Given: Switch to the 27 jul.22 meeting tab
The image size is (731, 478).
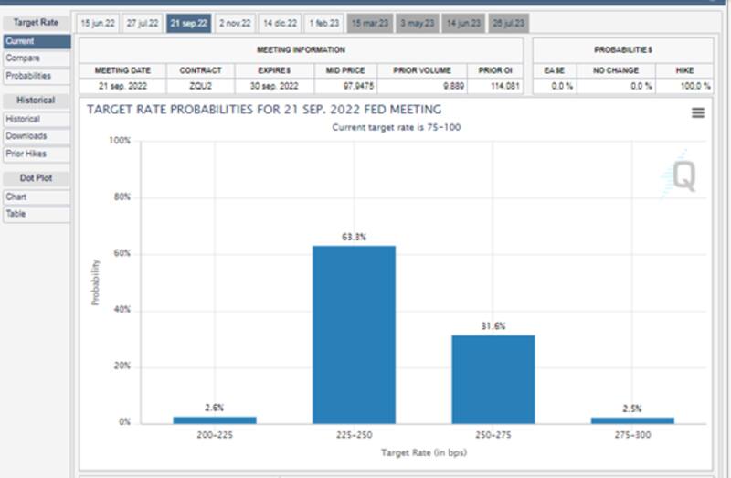Looking at the screenshot, I should [x=143, y=24].
